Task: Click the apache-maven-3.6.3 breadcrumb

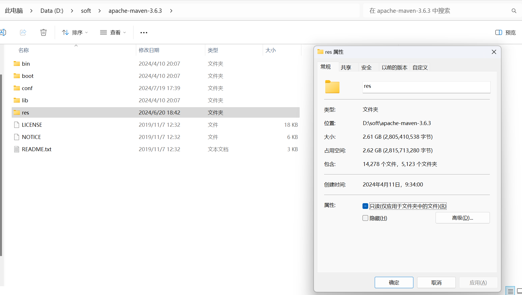Action: point(135,11)
